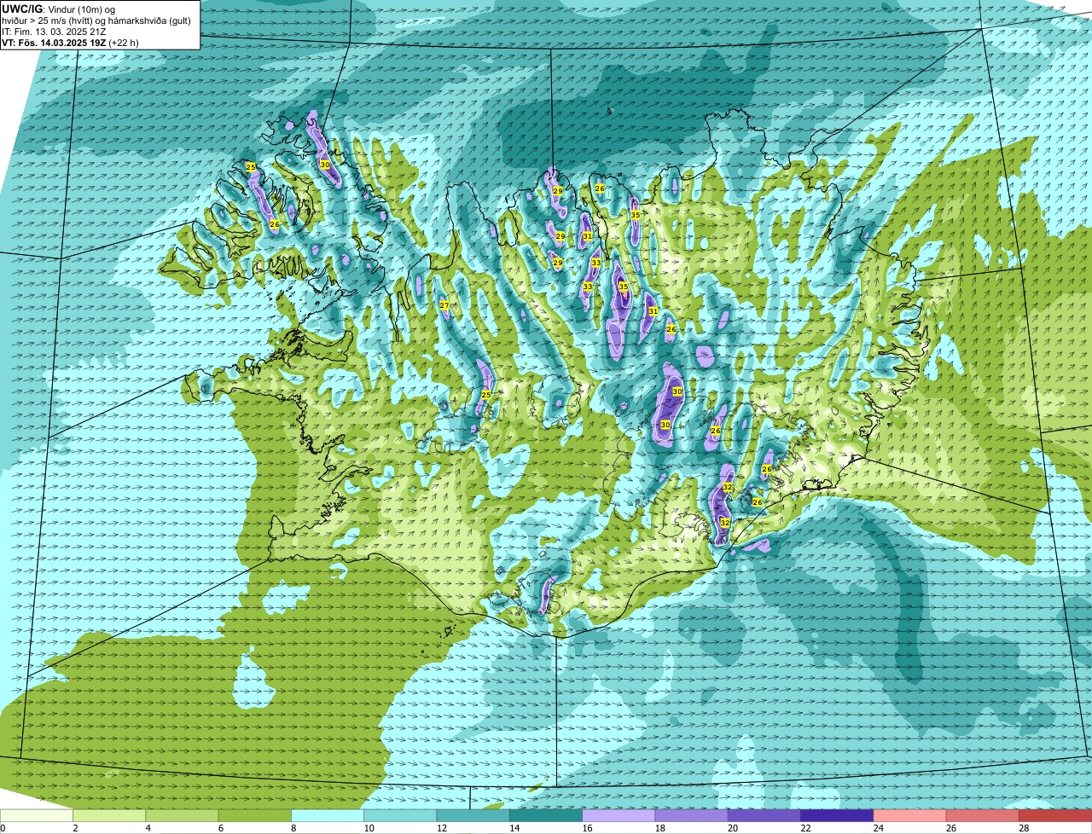Click the legend scale value 2

pyautogui.click(x=75, y=828)
